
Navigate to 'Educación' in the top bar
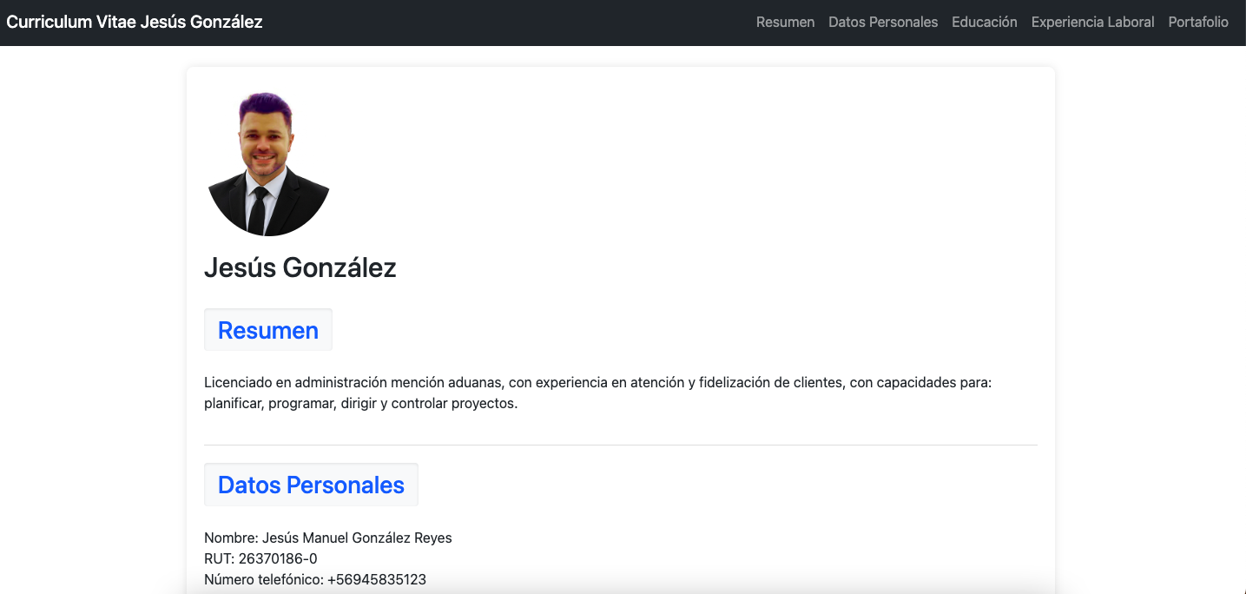[x=984, y=22]
